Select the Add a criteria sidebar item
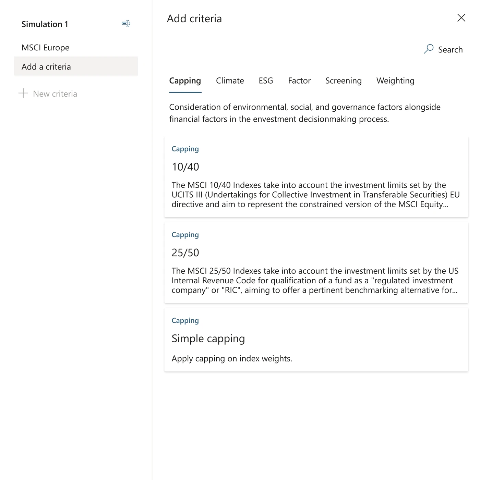480x480 pixels. coord(76,66)
